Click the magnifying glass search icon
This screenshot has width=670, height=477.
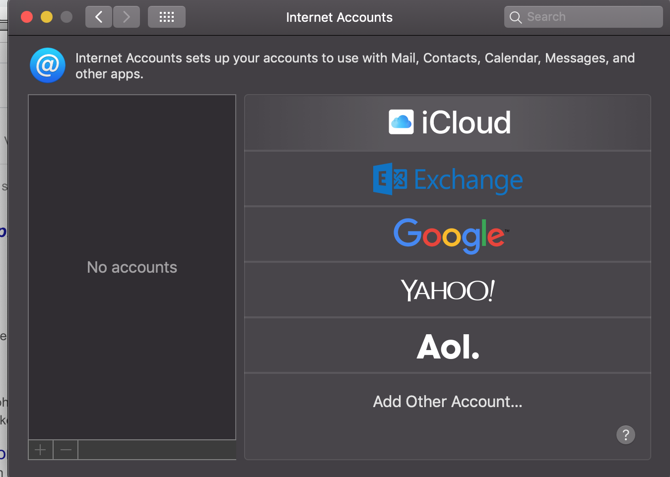coord(516,17)
